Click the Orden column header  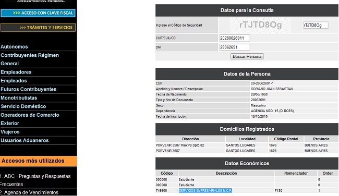328,173
